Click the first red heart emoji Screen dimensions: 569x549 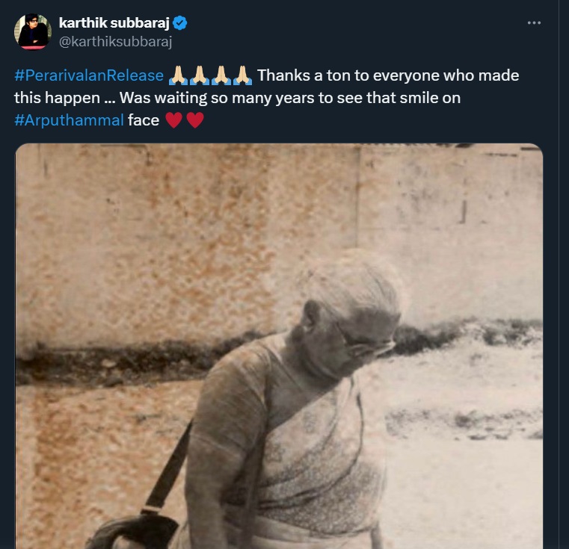point(173,120)
